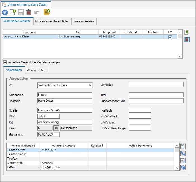This screenshot has height=182, width=196.
Task: Select the Telefon privat communication row
Action: (x=90, y=150)
